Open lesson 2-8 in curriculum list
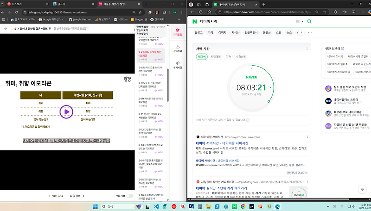The image size is (371, 211). click(150, 71)
